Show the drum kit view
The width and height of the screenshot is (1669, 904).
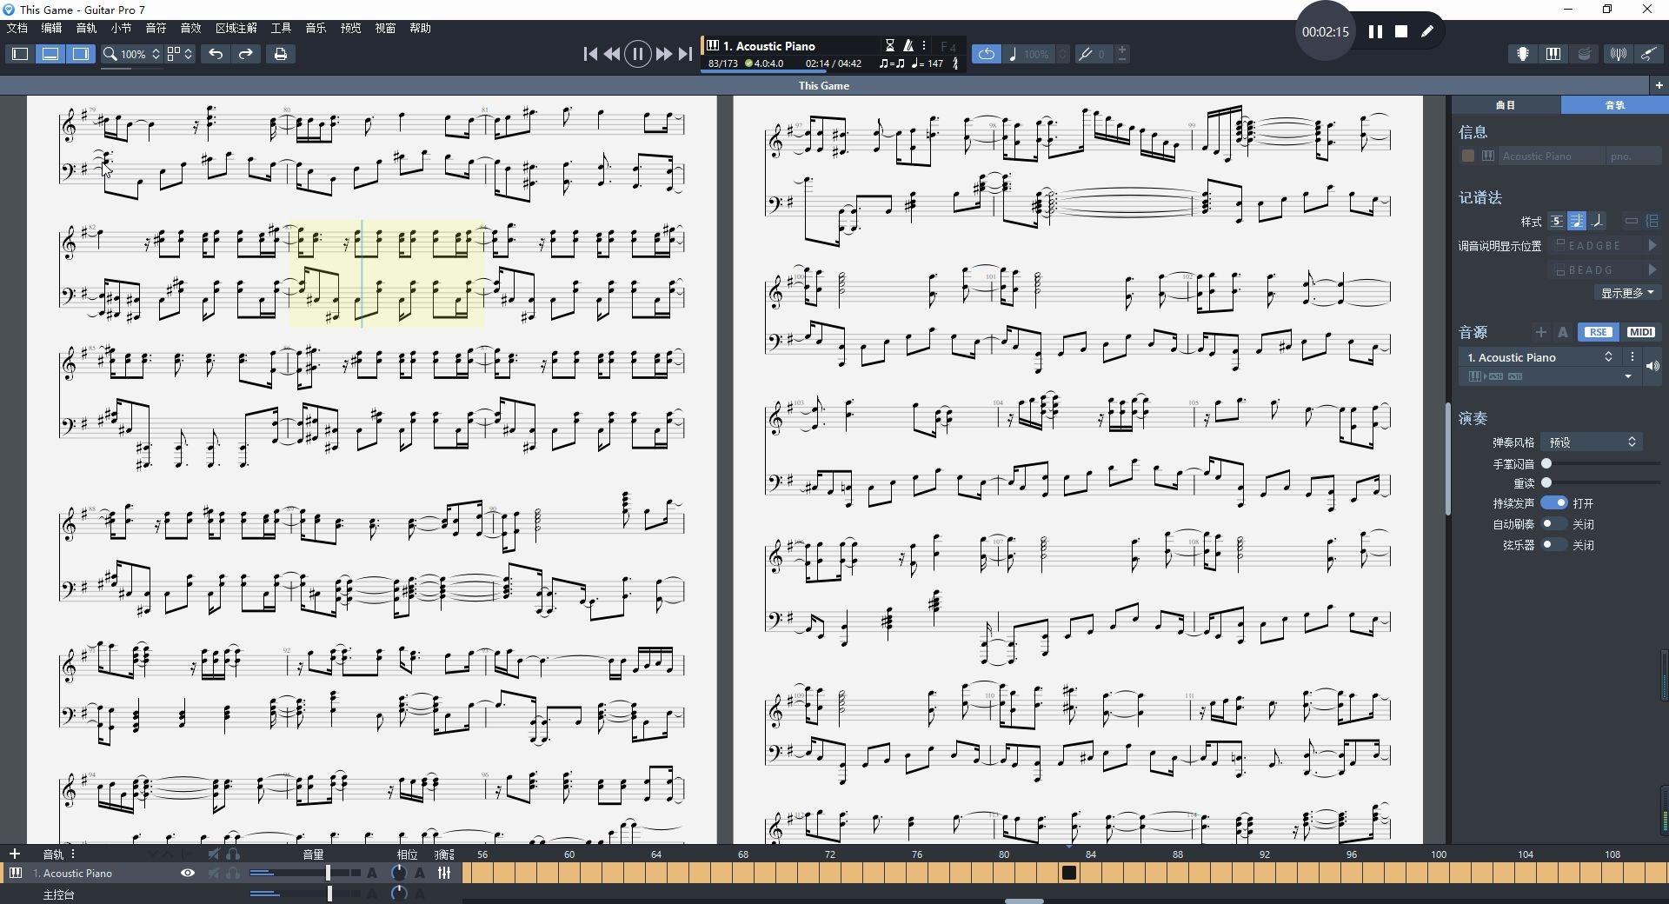(1585, 54)
